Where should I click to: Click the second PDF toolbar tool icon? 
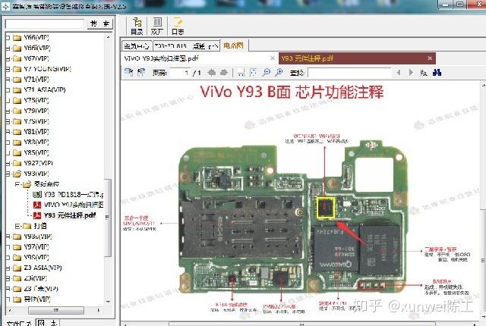click(x=141, y=72)
